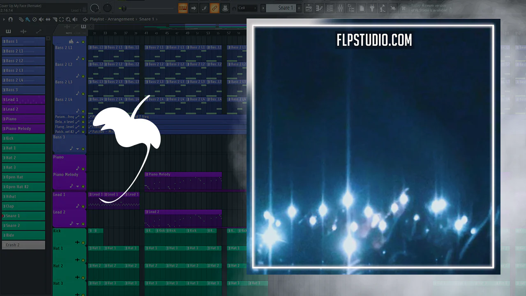Open the Piano roll view button
The image size is (526, 296).
pyautogui.click(x=319, y=8)
